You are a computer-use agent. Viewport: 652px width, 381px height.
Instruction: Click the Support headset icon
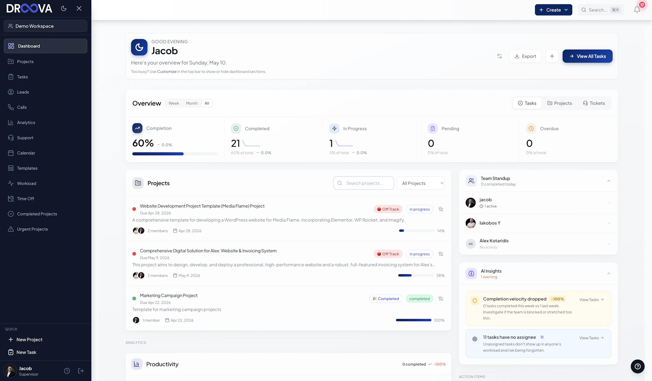click(11, 138)
